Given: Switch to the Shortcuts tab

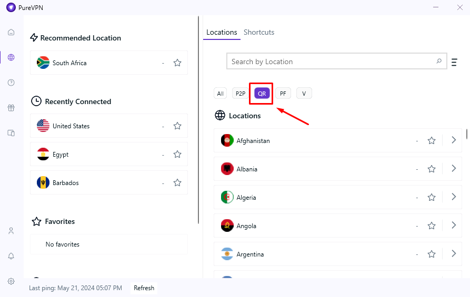Looking at the screenshot, I should coord(259,33).
